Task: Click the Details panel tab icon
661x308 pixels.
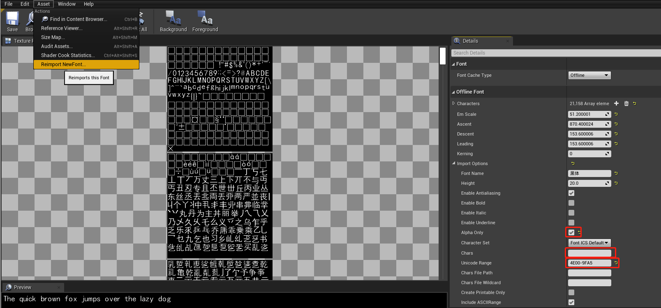Action: click(x=457, y=41)
